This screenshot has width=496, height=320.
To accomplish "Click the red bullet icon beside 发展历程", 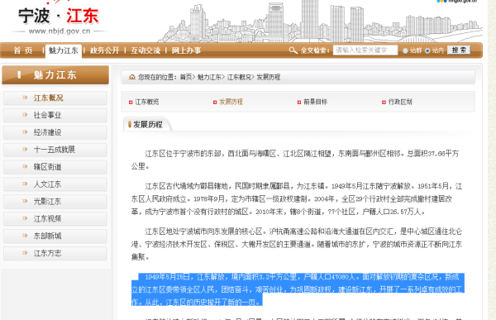I will [x=215, y=103].
